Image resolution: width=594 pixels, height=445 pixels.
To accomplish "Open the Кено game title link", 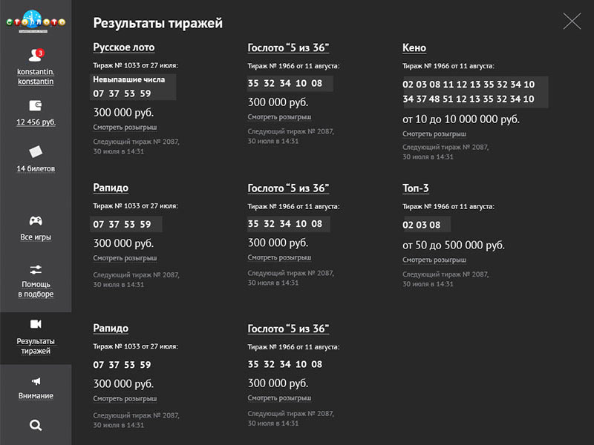I will (x=414, y=47).
